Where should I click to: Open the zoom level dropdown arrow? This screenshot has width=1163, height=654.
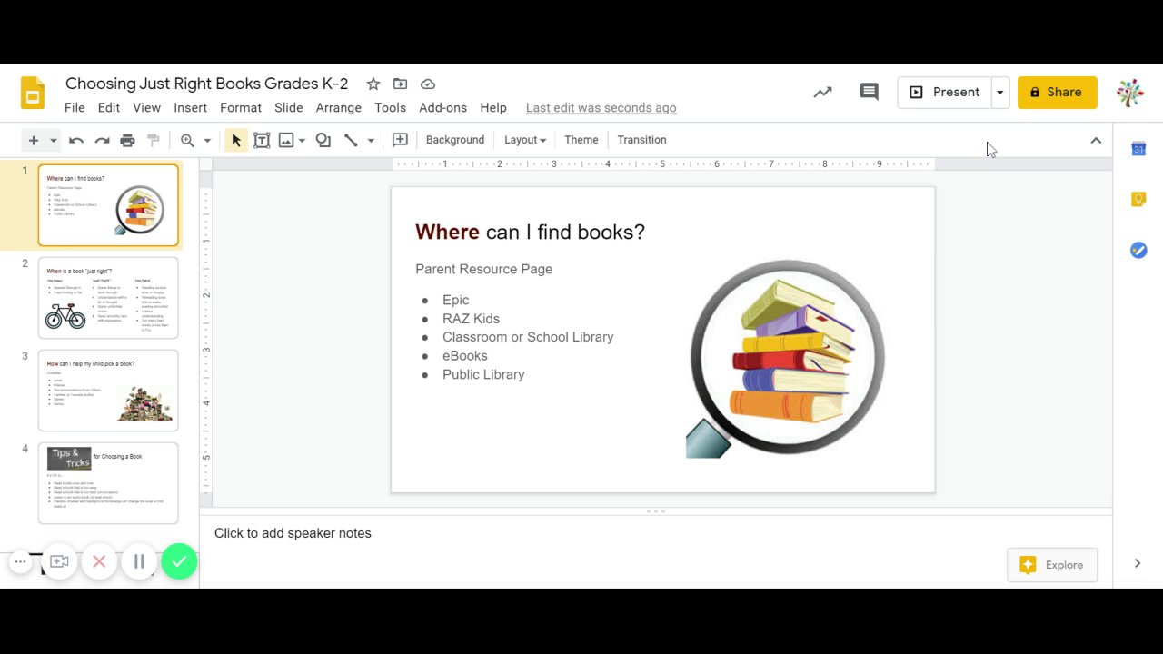[207, 140]
